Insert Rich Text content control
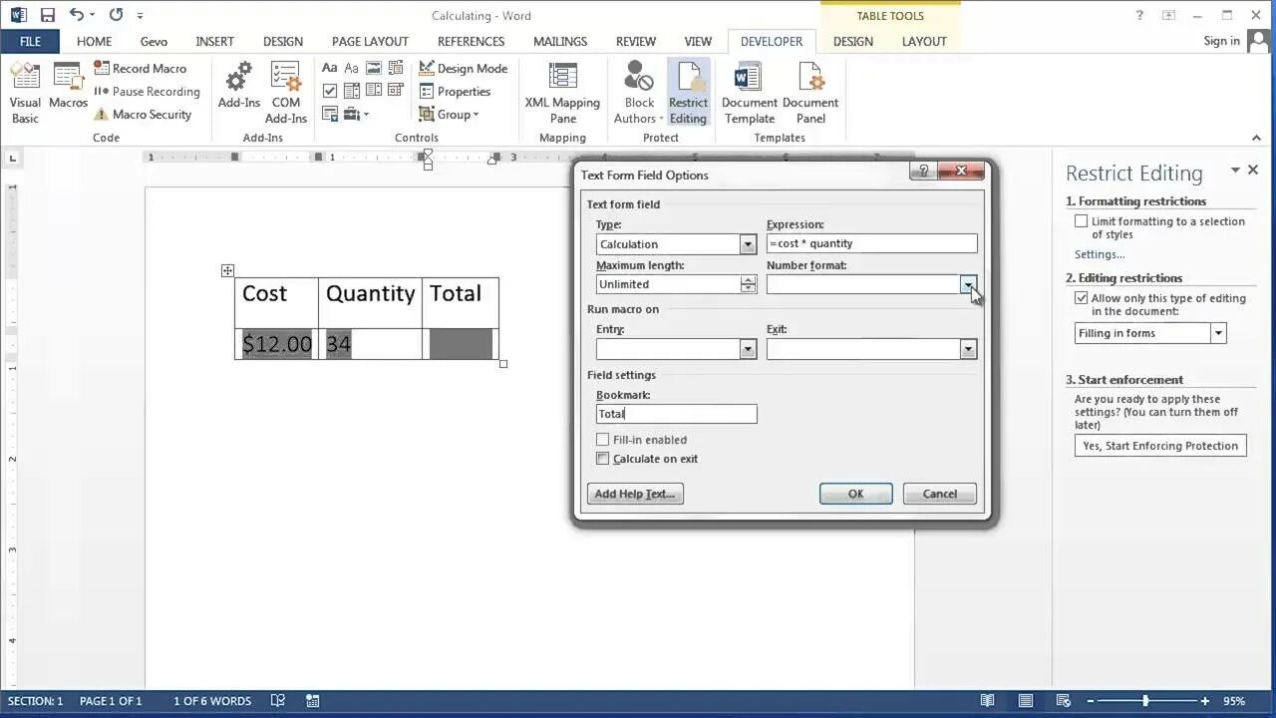The height and width of the screenshot is (718, 1276). (330, 68)
